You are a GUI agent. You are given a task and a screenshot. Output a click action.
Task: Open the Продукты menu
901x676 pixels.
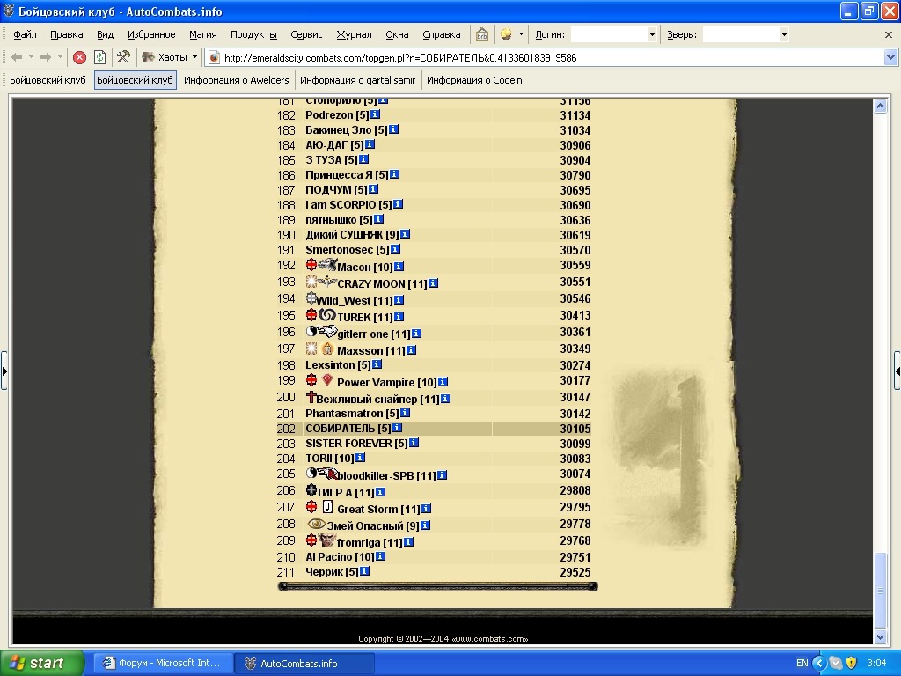(253, 34)
